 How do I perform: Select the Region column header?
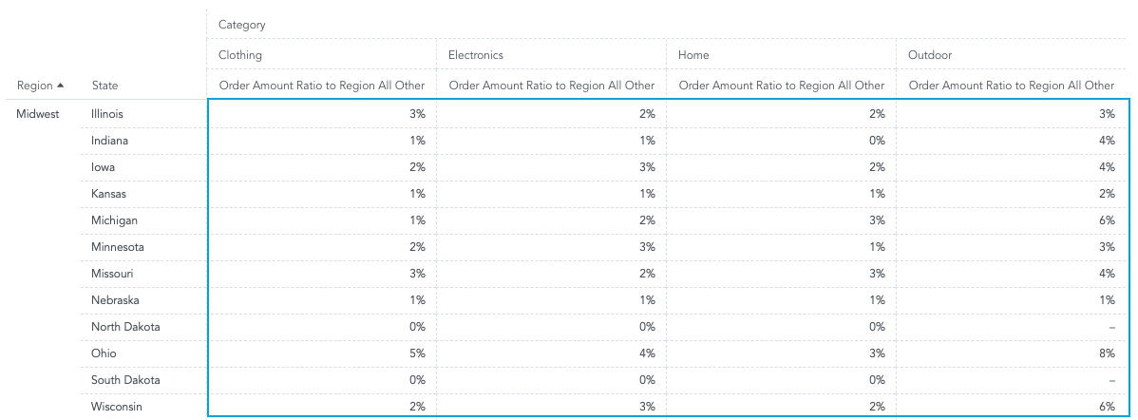[35, 86]
